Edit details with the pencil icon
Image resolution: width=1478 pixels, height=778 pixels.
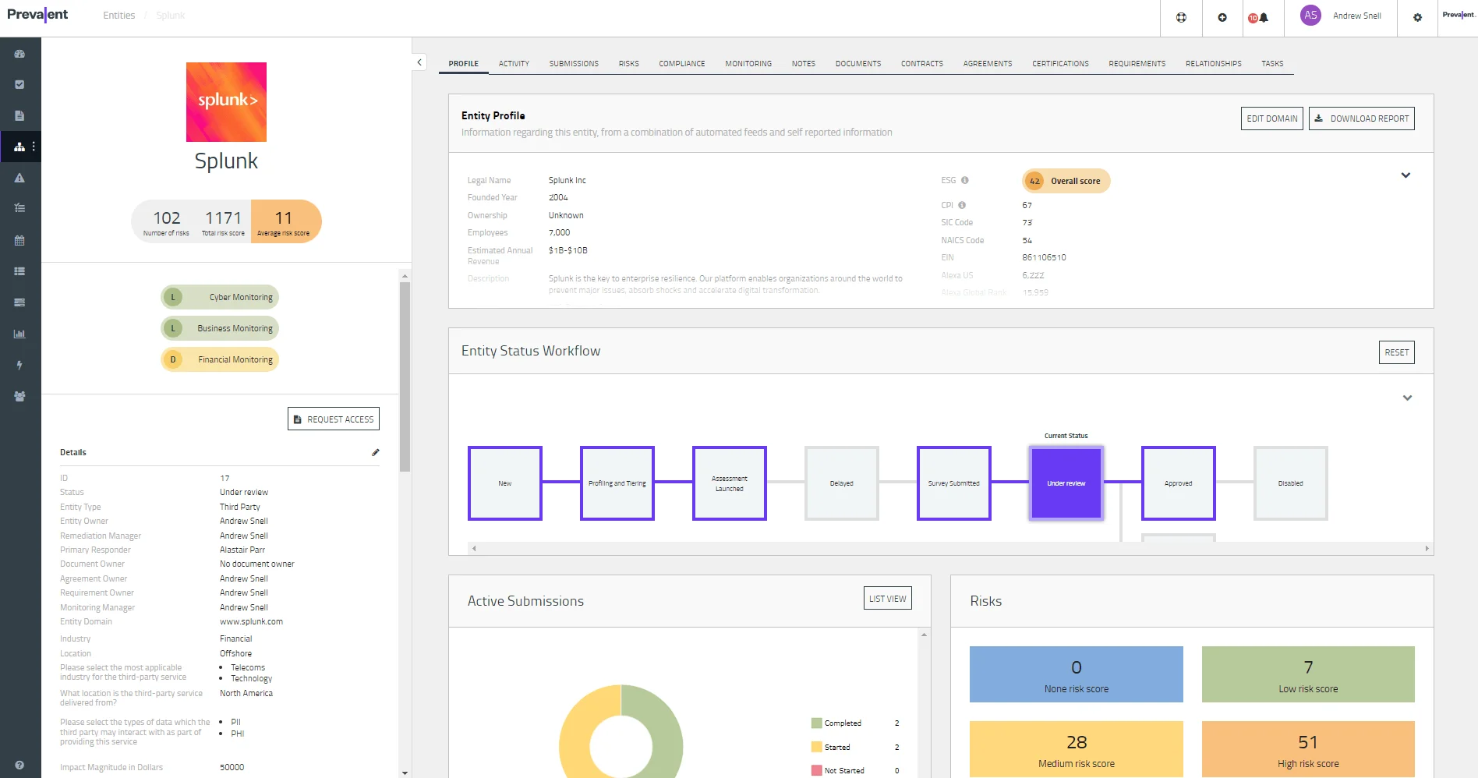click(376, 452)
